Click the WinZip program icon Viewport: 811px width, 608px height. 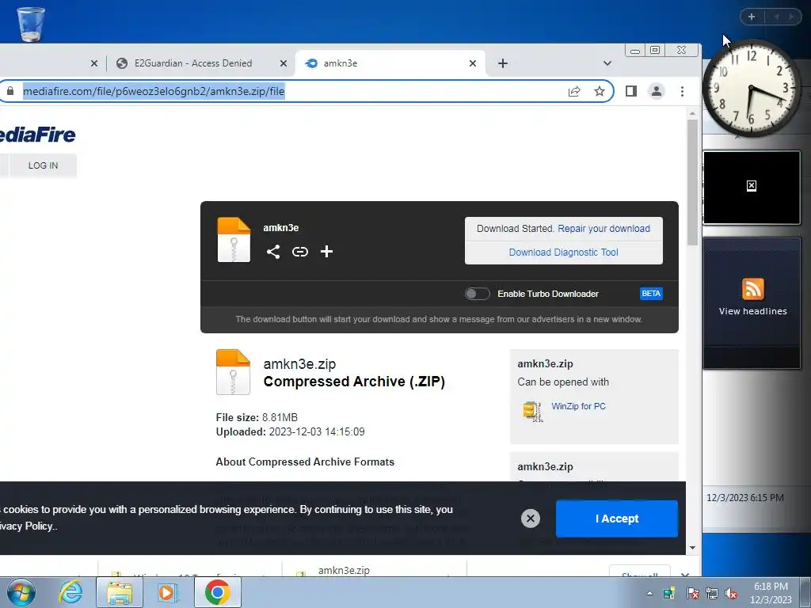tap(533, 412)
